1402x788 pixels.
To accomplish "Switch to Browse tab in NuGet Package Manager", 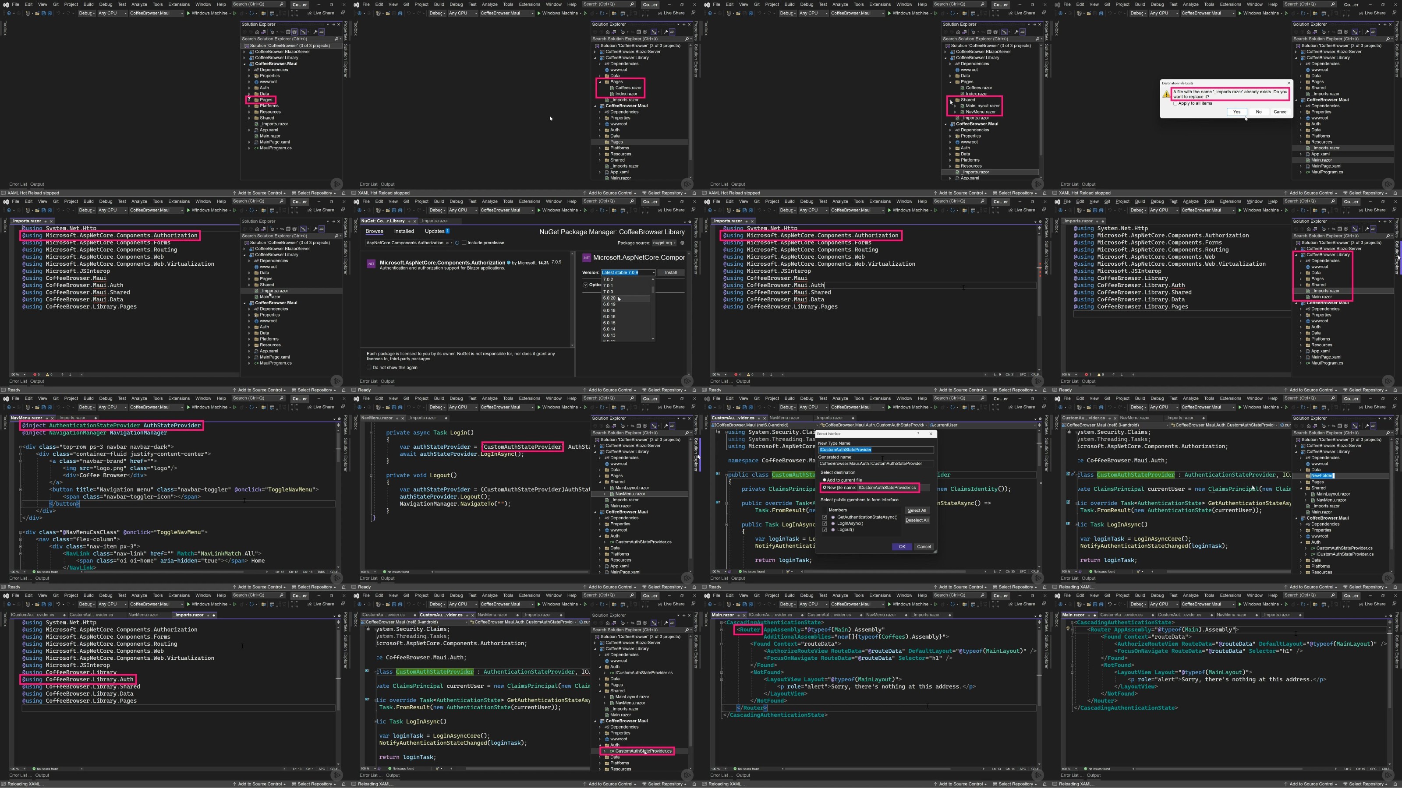I will coord(375,231).
